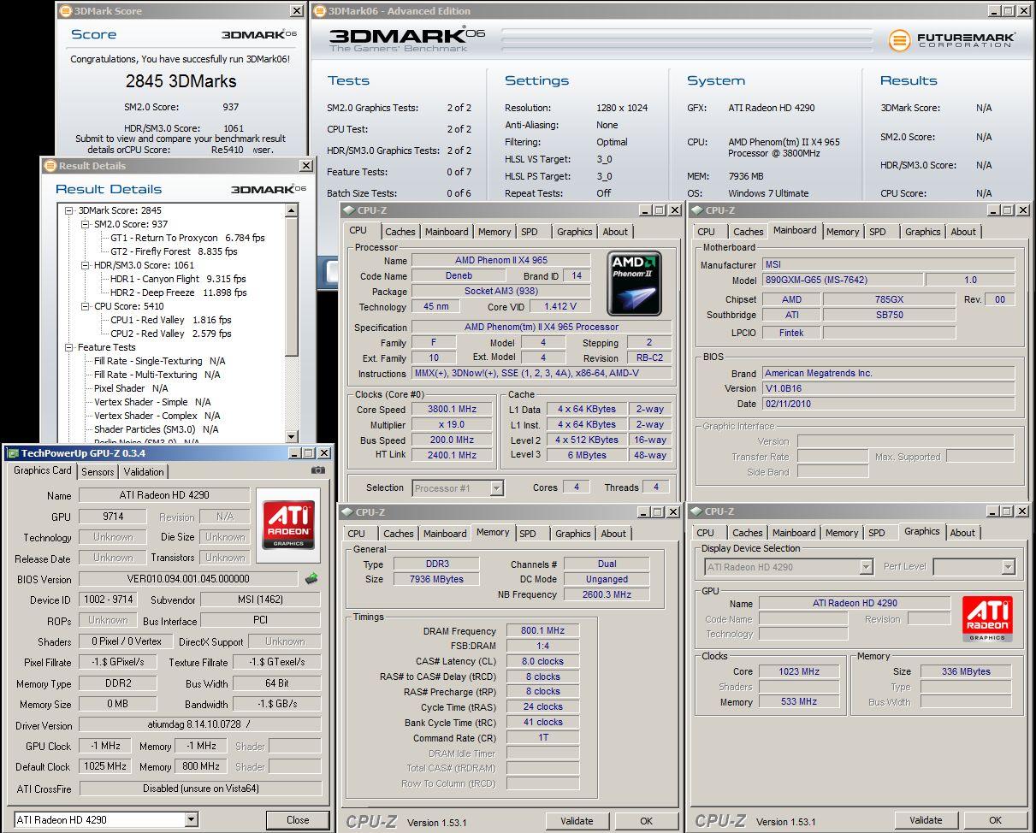Viewport: 1036px width, 833px height.
Task: Click the 2845 3DMarks score text
Action: [x=181, y=81]
